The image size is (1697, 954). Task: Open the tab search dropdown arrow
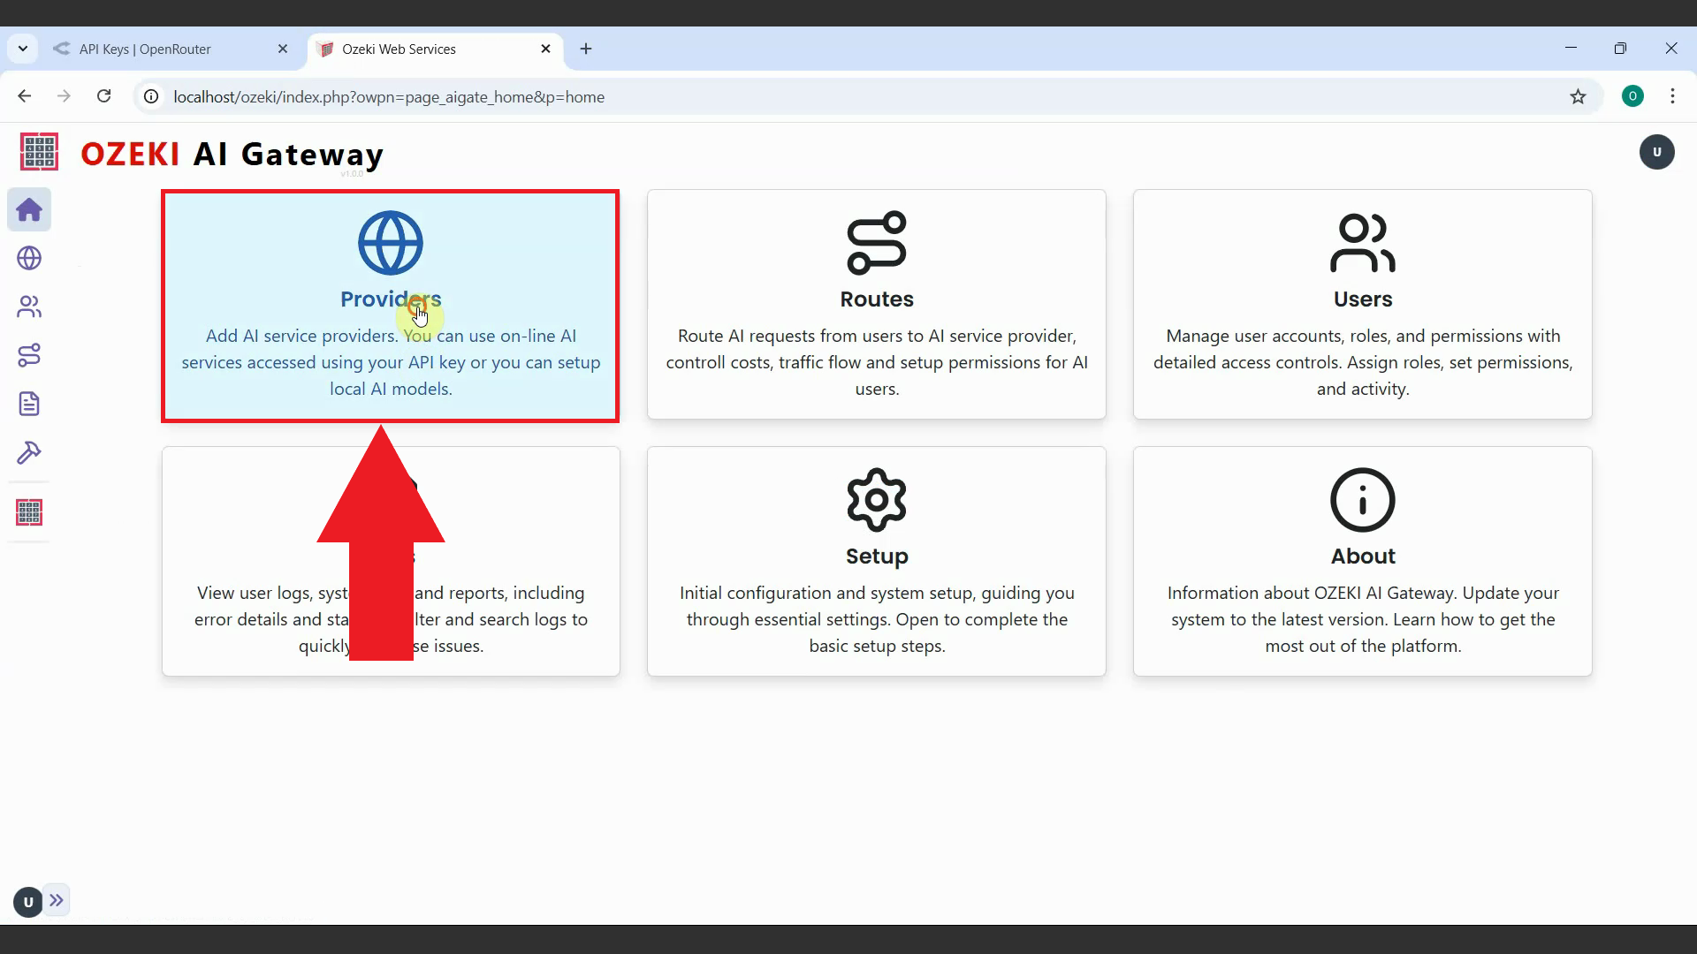(22, 49)
